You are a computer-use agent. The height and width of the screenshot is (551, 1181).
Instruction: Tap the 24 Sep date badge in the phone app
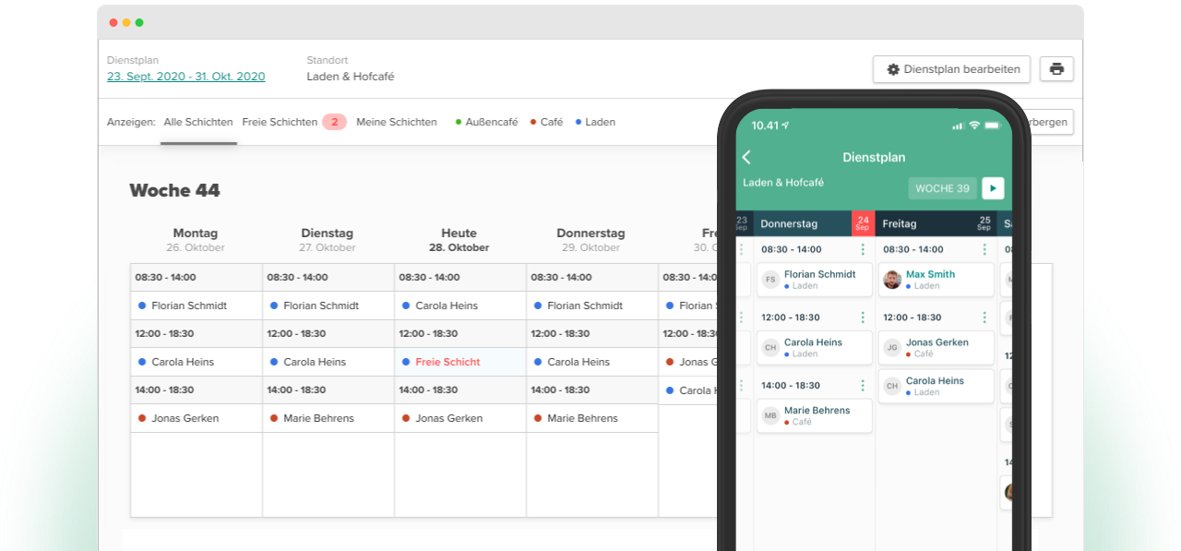[862, 223]
